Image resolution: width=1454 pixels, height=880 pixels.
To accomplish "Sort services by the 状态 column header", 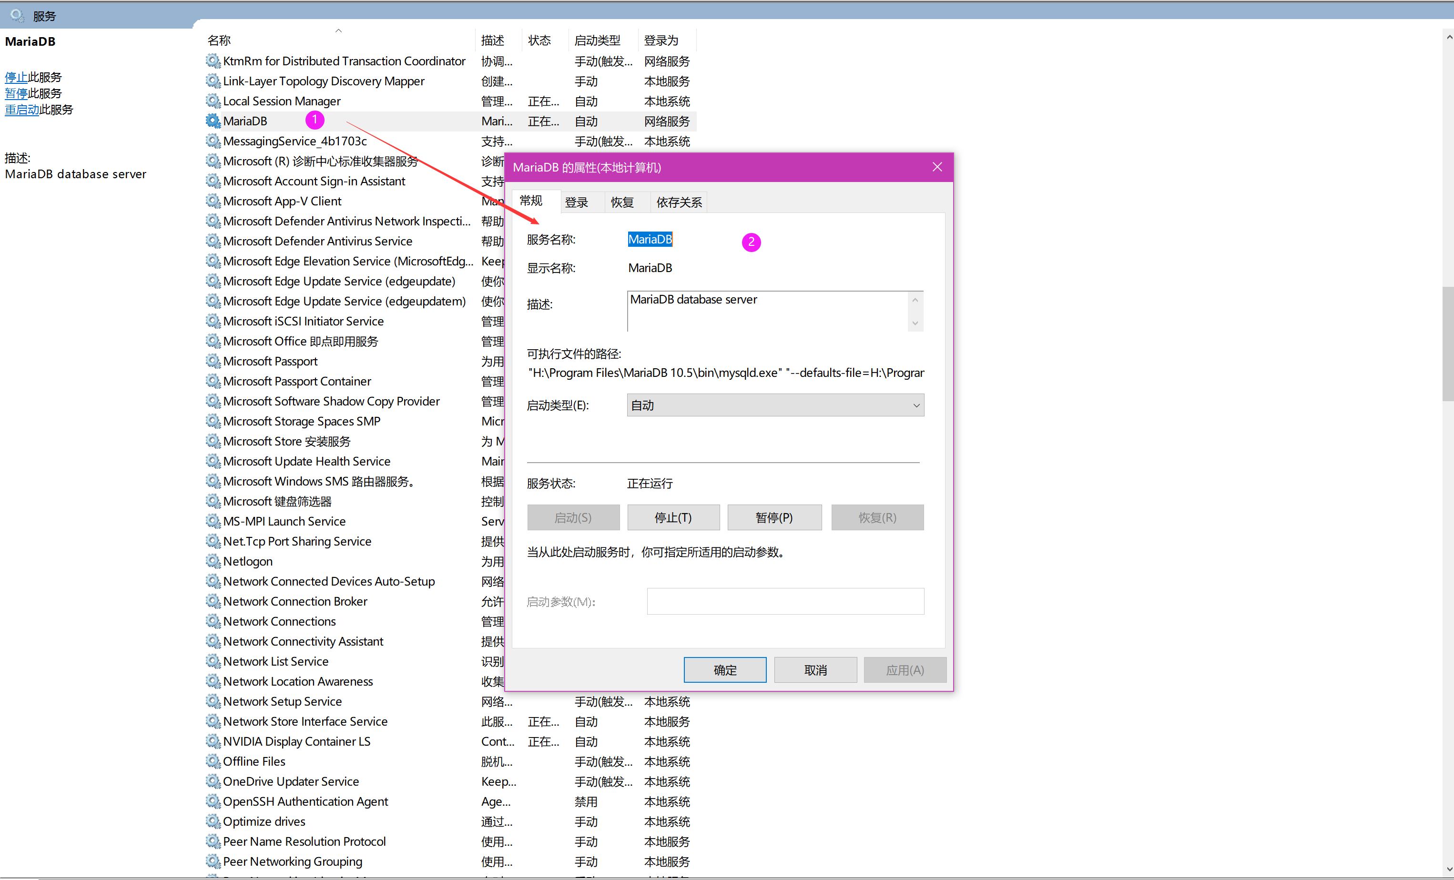I will pos(544,40).
